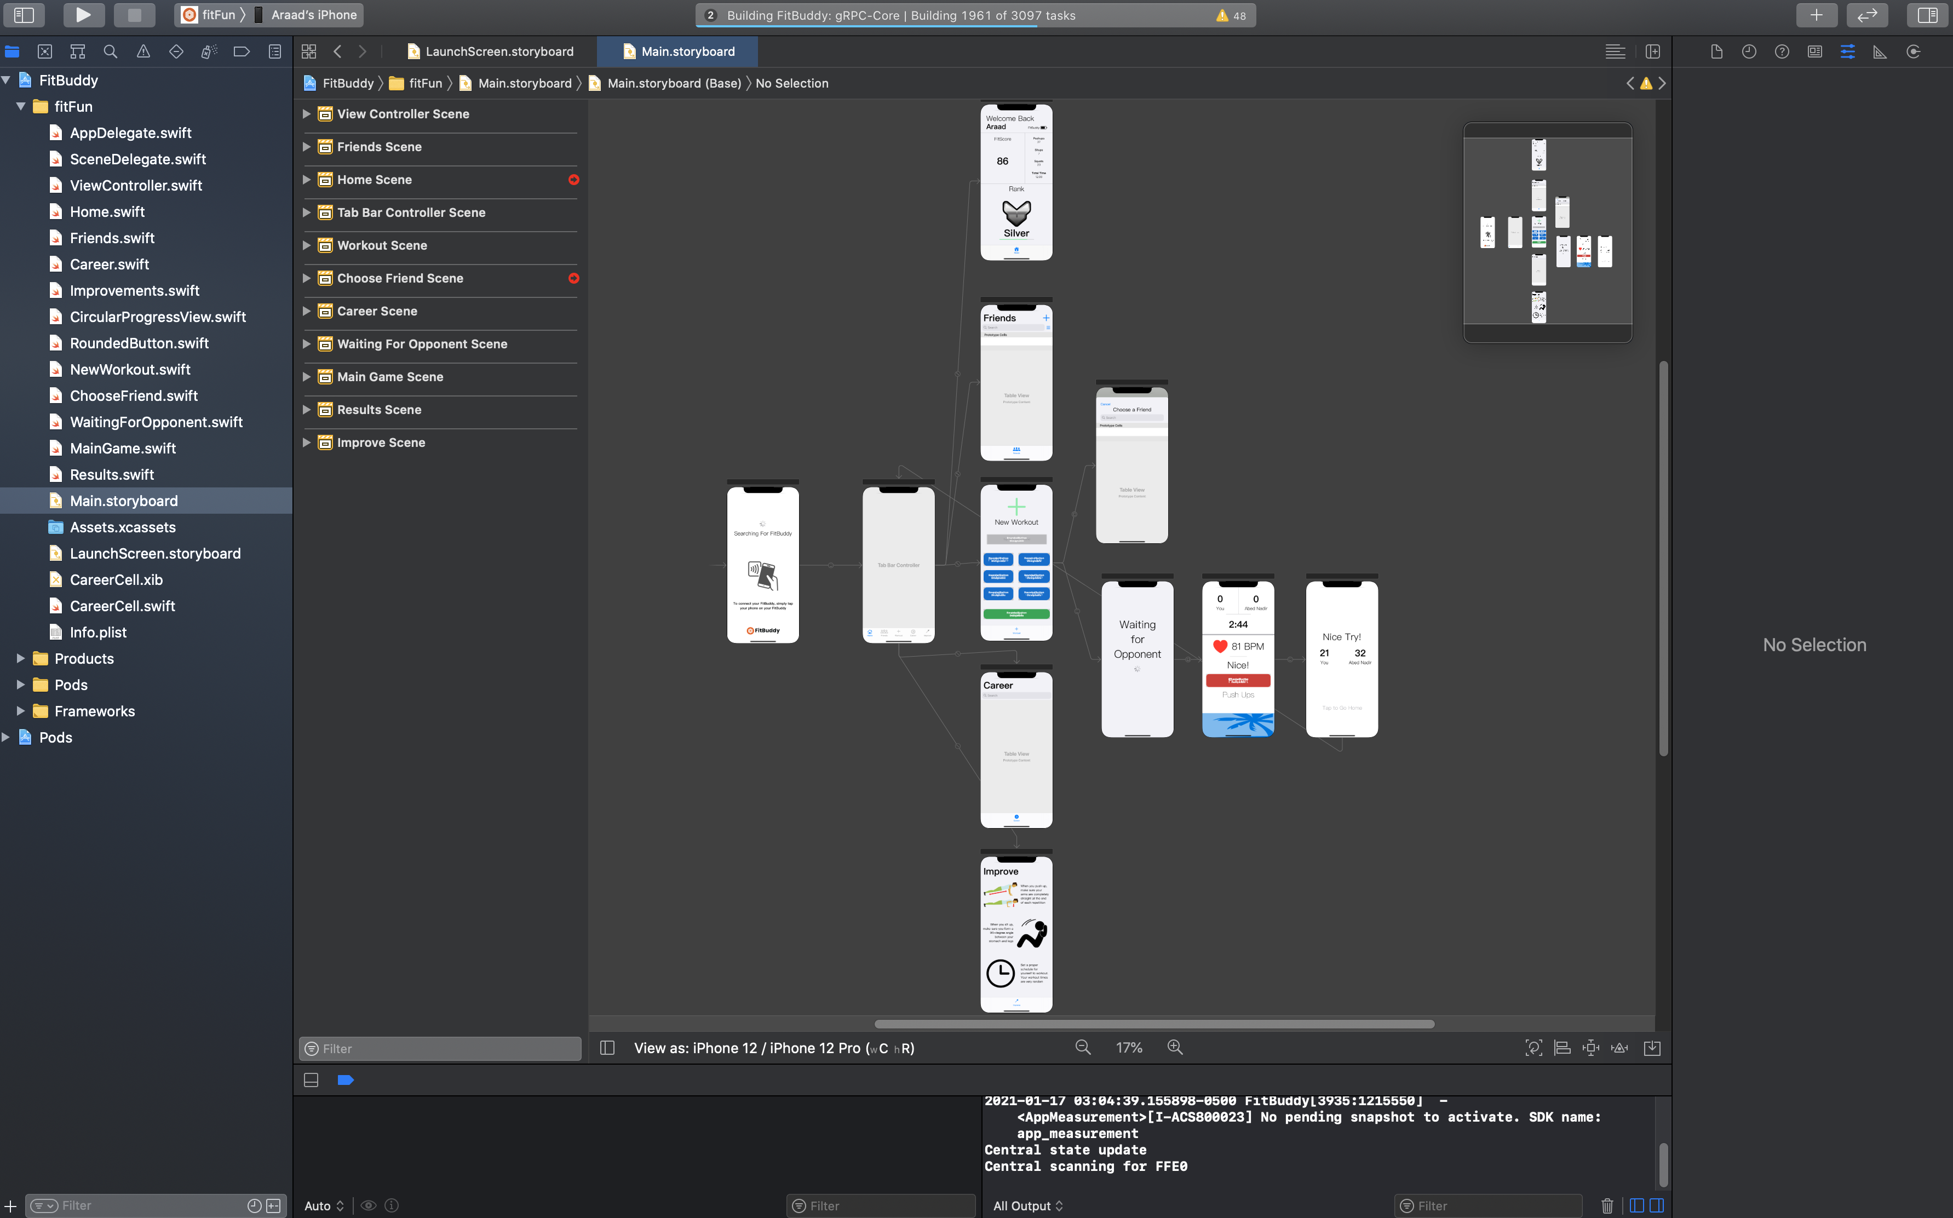This screenshot has height=1218, width=1953.
Task: Zoom out the storyboard canvas
Action: pyautogui.click(x=1082, y=1047)
